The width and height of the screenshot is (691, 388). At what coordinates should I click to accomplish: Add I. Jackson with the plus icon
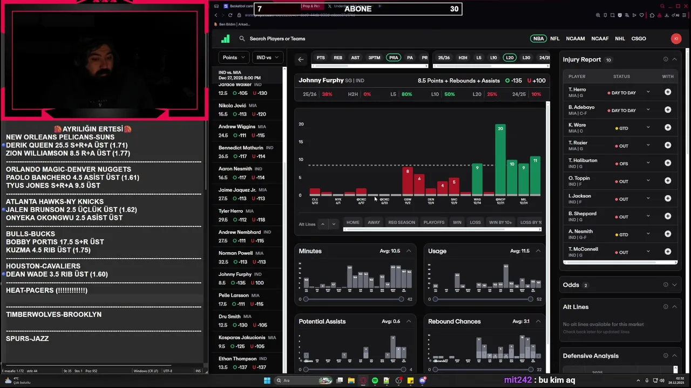point(668,199)
